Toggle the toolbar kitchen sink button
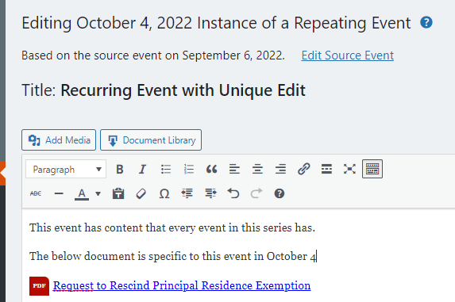Image resolution: width=455 pixels, height=302 pixels. [372, 169]
